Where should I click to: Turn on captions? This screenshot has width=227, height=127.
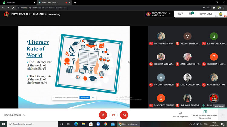pyautogui.click(x=180, y=115)
